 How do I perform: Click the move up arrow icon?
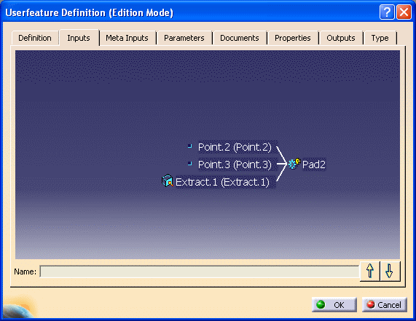point(370,271)
